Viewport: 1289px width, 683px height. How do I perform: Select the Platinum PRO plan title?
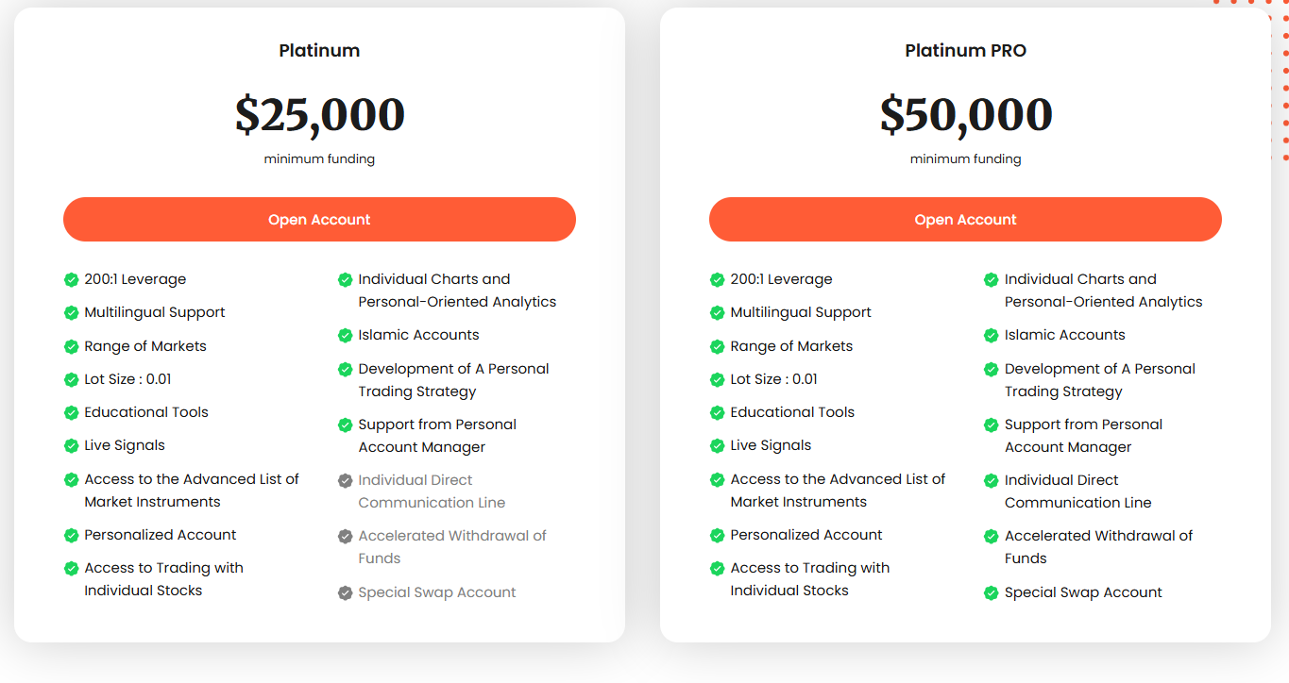tap(965, 50)
